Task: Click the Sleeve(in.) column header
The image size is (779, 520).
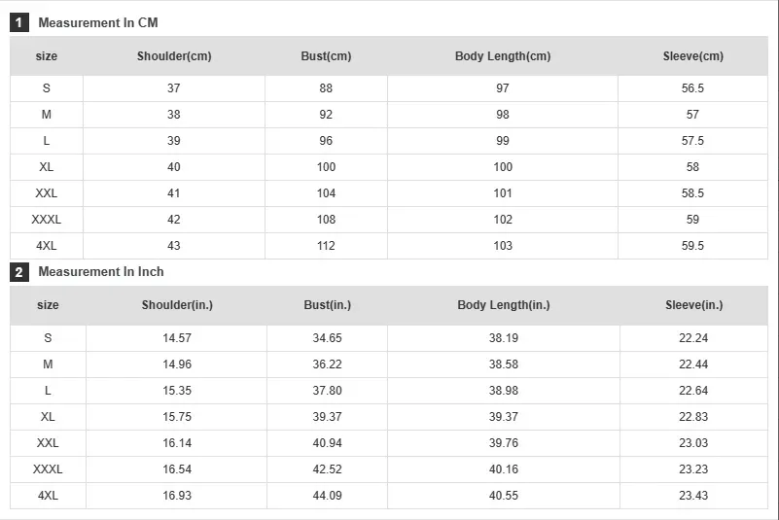Action: [x=694, y=305]
